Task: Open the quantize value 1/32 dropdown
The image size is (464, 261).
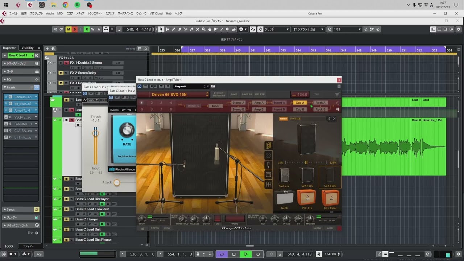Action: point(347,29)
